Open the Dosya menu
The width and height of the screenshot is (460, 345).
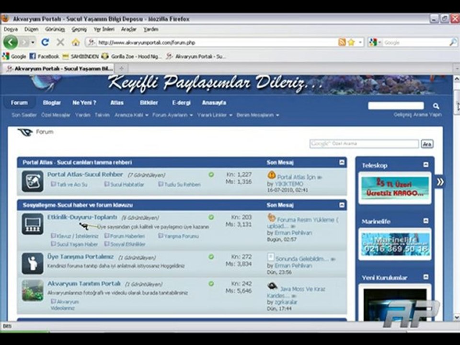point(11,29)
